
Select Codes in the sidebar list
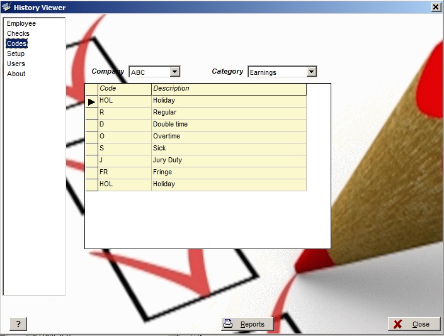tap(17, 43)
